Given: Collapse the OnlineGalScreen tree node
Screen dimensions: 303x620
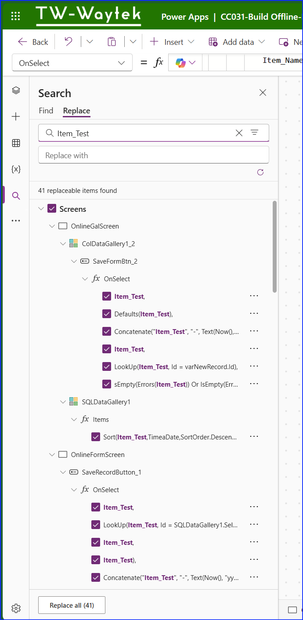Looking at the screenshot, I should [52, 226].
